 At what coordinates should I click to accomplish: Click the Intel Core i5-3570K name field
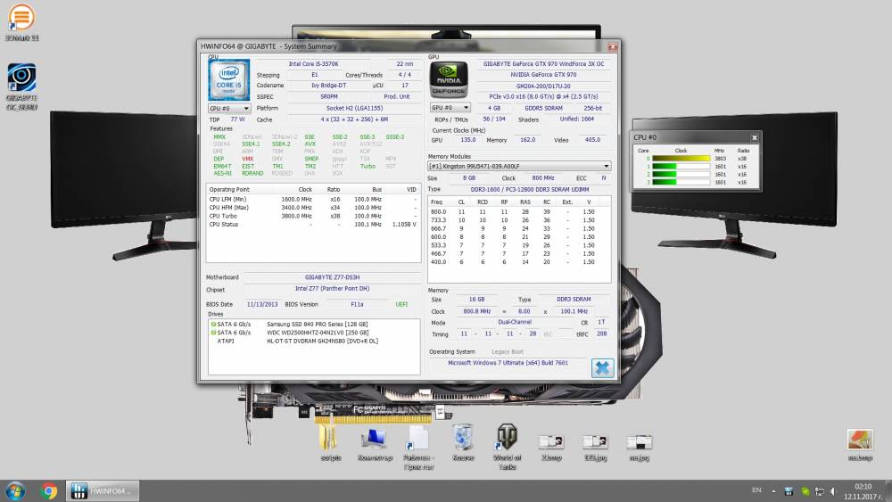click(x=313, y=63)
